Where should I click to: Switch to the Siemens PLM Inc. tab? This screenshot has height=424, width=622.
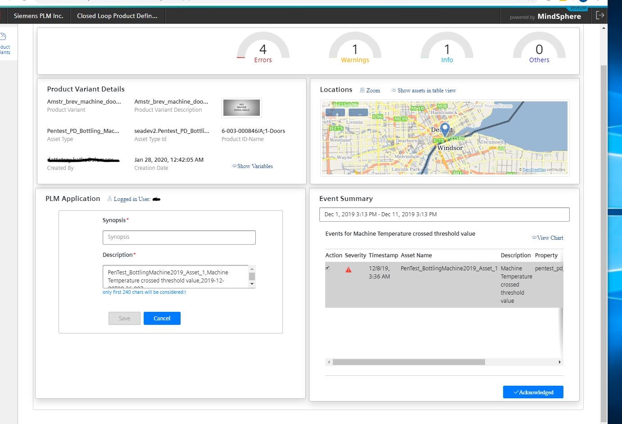pyautogui.click(x=38, y=16)
